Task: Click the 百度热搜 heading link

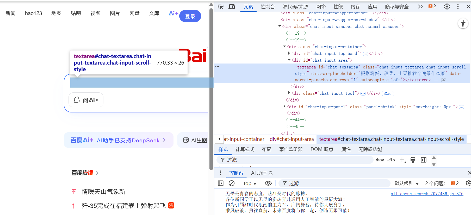Action: [x=85, y=173]
